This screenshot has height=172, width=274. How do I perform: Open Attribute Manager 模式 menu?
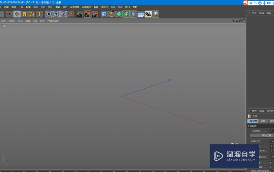tap(254, 111)
